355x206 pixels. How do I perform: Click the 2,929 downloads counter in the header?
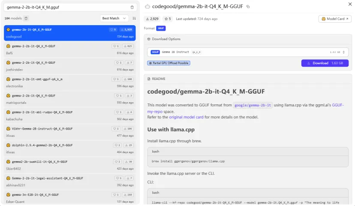pos(152,19)
